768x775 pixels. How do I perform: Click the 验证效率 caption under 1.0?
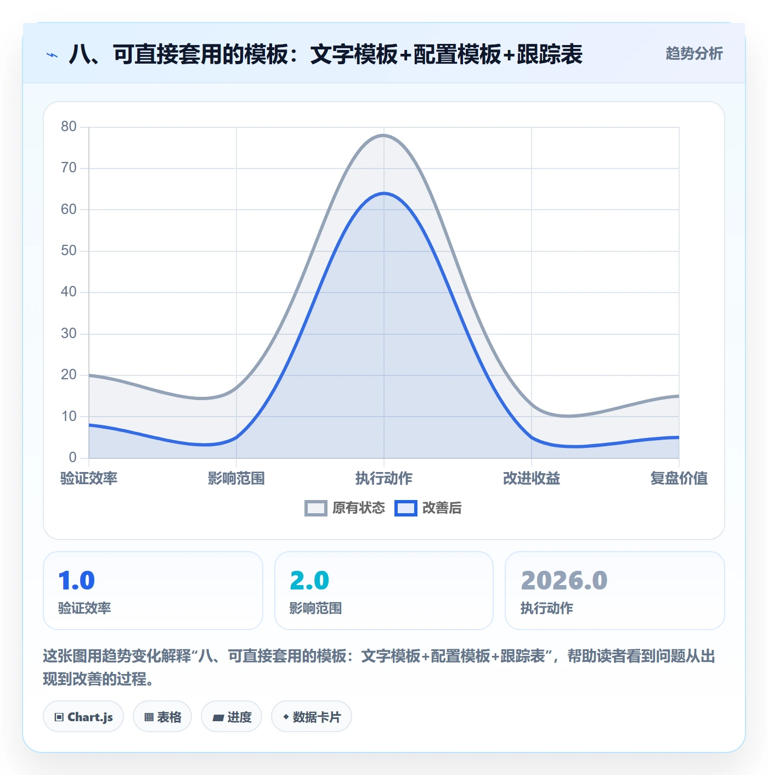pyautogui.click(x=84, y=608)
